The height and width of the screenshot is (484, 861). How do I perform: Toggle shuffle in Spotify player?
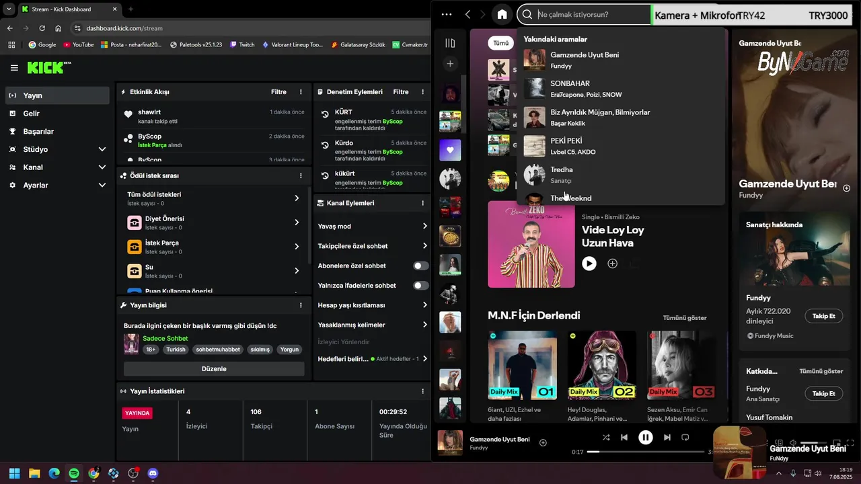point(605,438)
